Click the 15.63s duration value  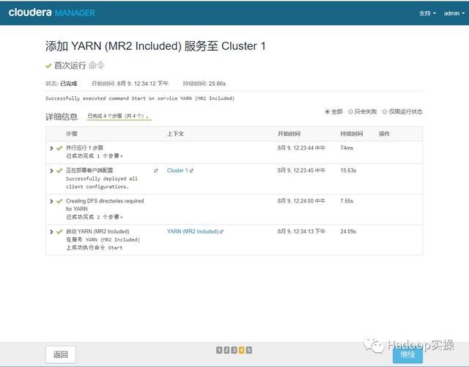348,170
